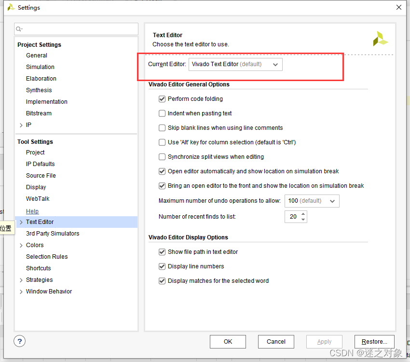Screen dimensions: 410x362
Task: Select Selection Rules settings
Action: (47, 257)
